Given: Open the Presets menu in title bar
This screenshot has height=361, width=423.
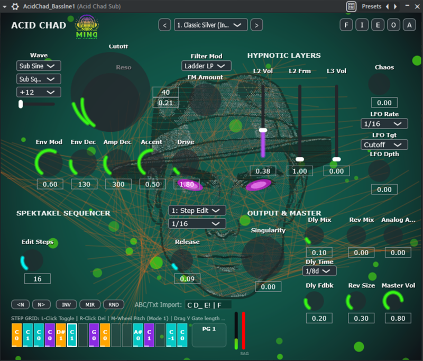Looking at the screenshot, I should [x=371, y=7].
